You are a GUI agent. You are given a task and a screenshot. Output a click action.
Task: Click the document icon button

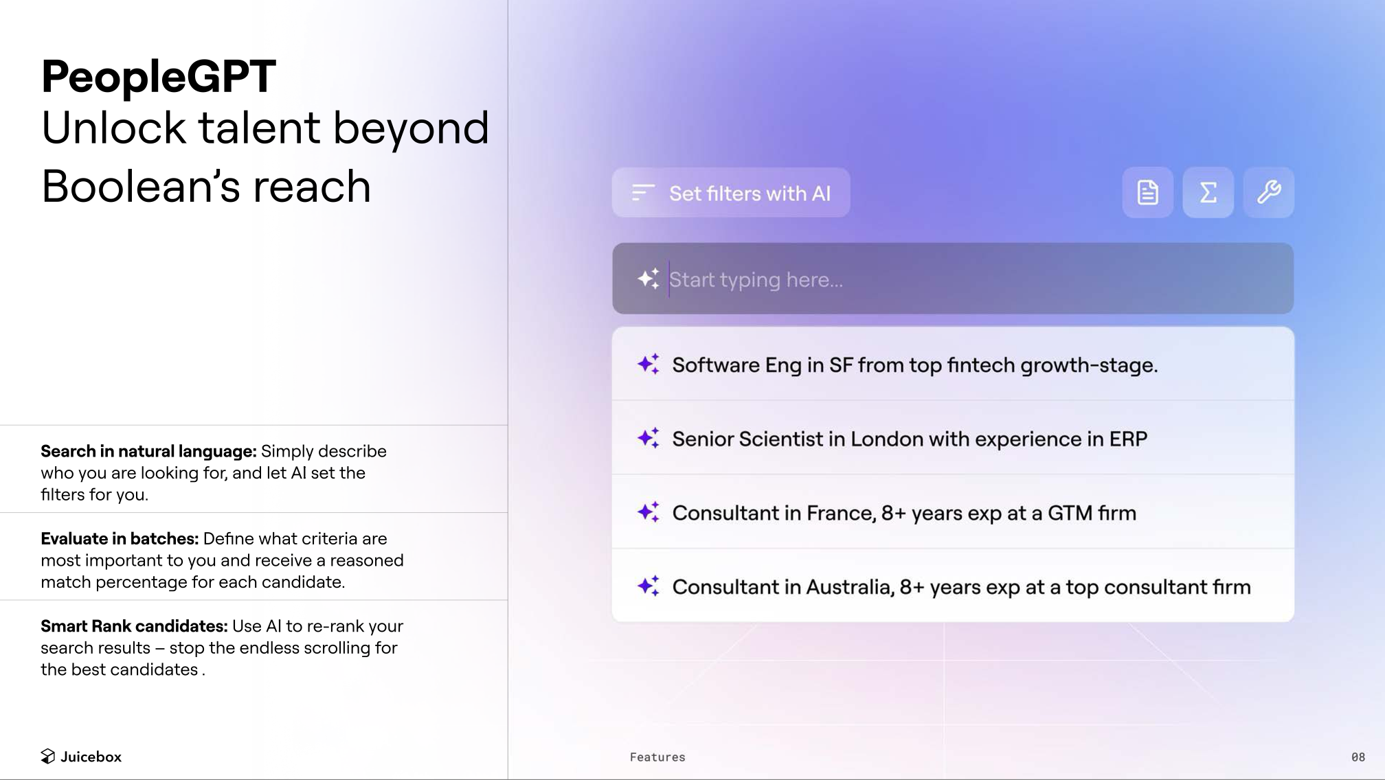coord(1147,192)
